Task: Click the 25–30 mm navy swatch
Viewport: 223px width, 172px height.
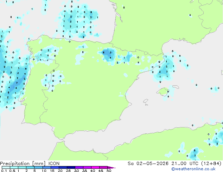Action: tap(71, 167)
